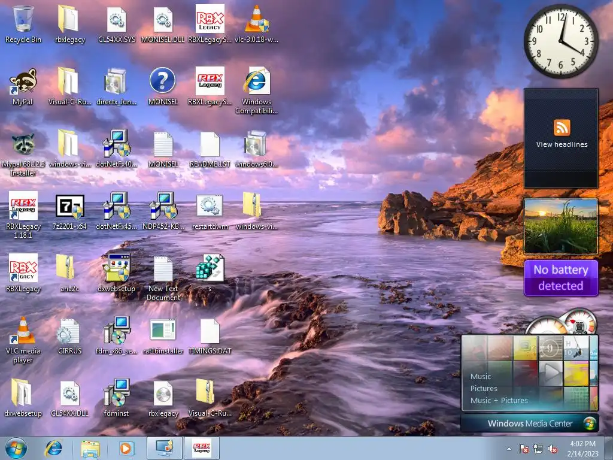Screen dimensions: 613x460
Task: Select the windows6.0 update package icon
Action: click(x=256, y=149)
